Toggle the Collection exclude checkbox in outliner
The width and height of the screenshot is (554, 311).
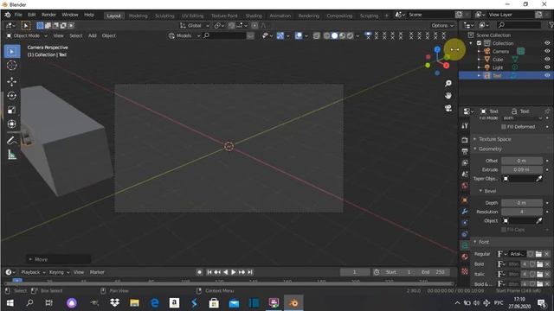pyautogui.click(x=479, y=43)
